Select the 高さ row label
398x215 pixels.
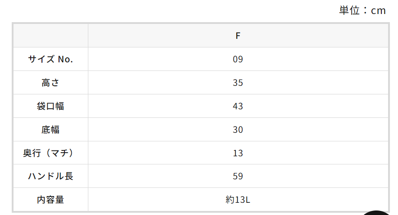click(50, 83)
